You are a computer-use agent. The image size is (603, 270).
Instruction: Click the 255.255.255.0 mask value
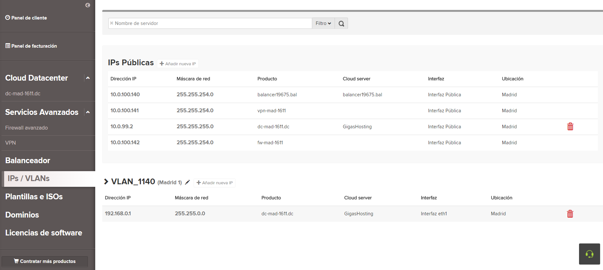point(195,126)
